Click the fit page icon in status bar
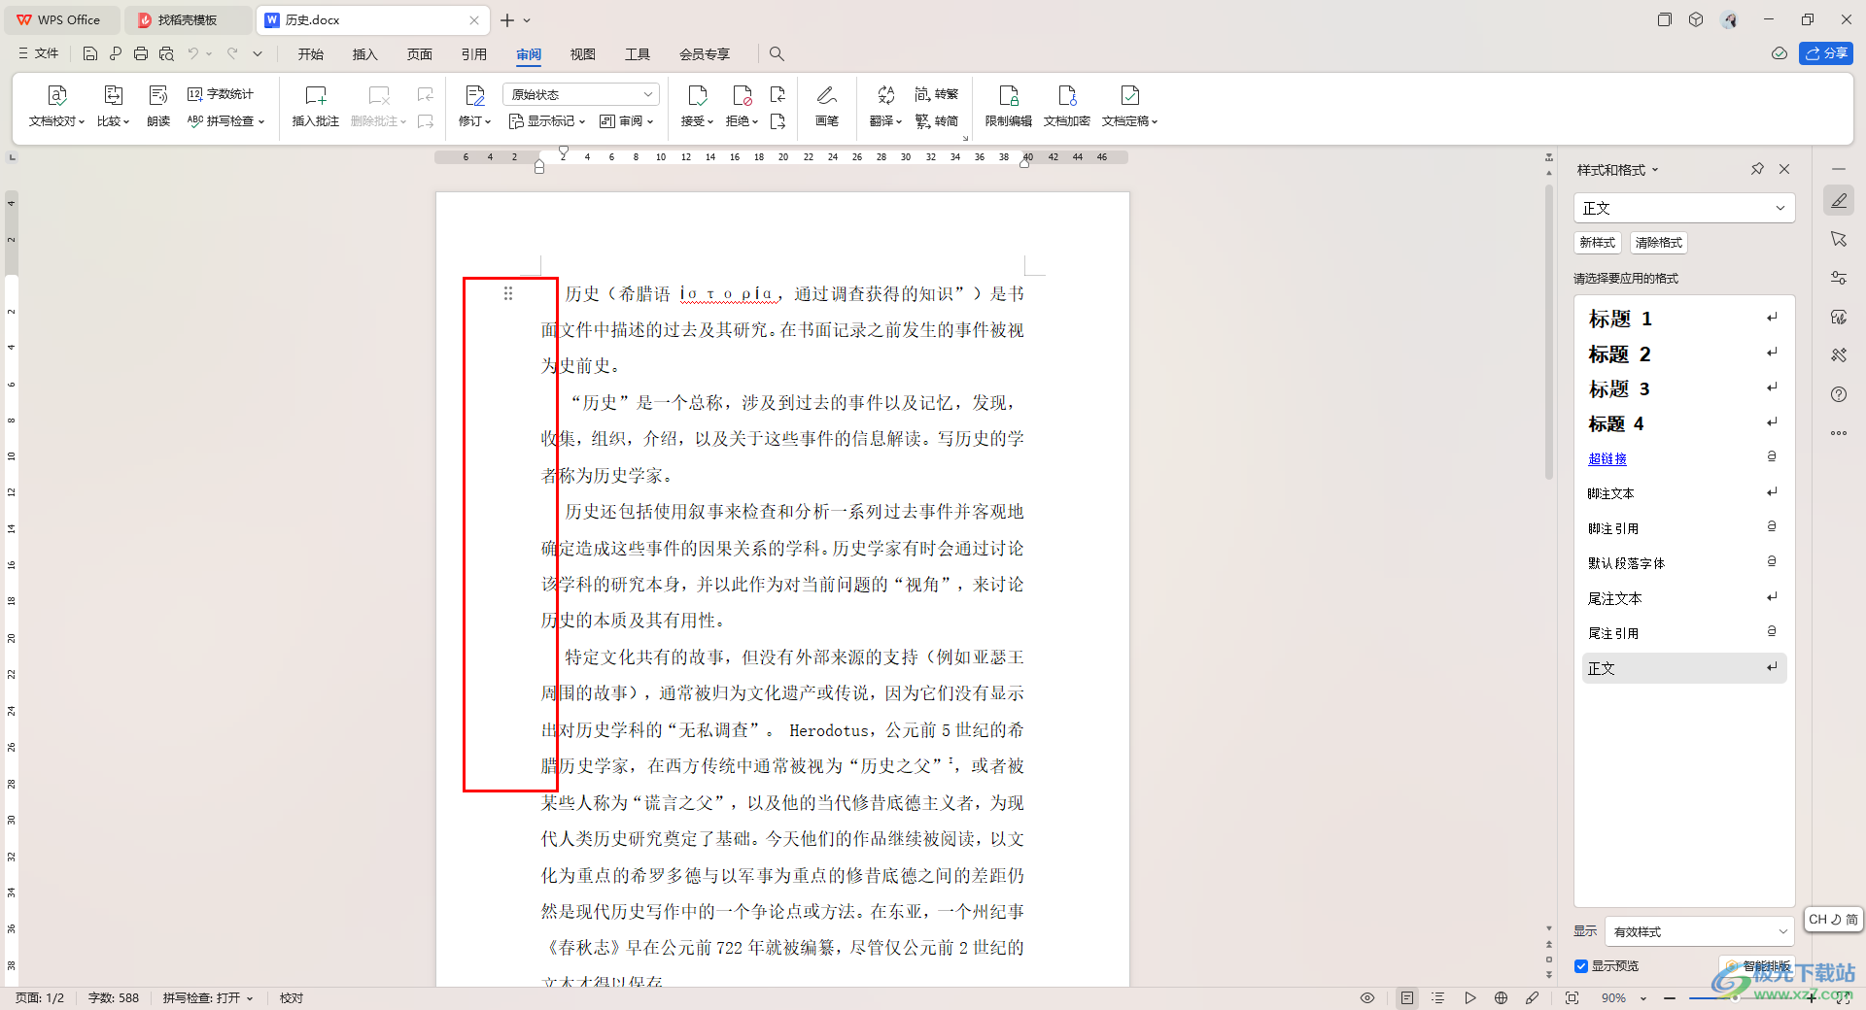Viewport: 1866px width, 1010px height. (1572, 997)
